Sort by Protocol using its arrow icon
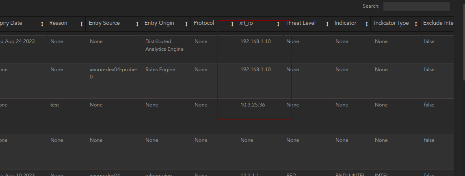 click(x=232, y=24)
